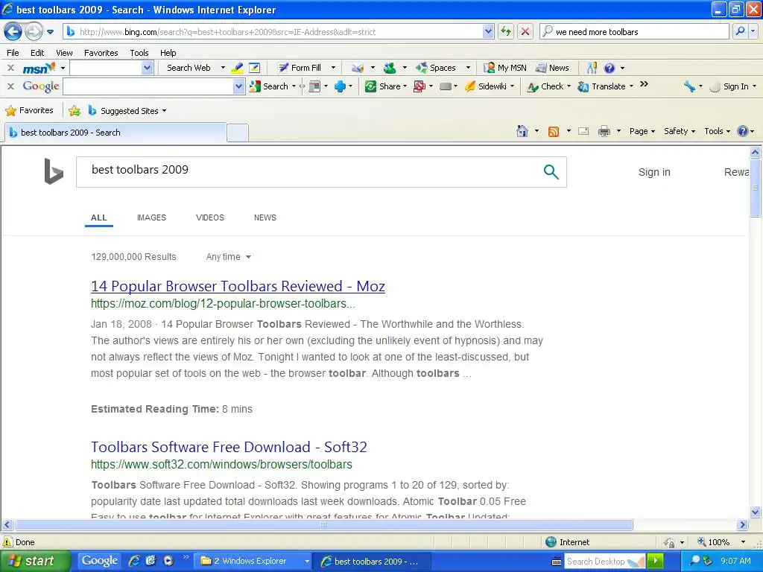Click the Windows start button
Screen dimensions: 763x572
coord(35,561)
